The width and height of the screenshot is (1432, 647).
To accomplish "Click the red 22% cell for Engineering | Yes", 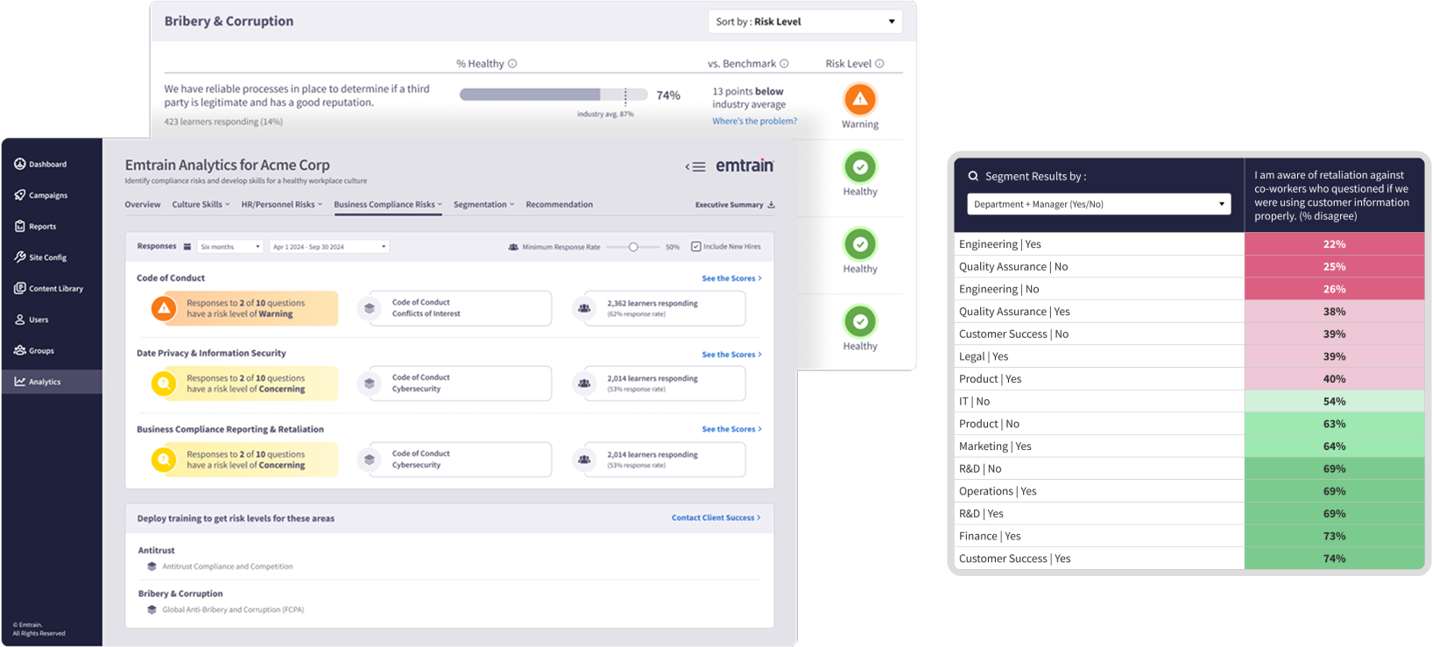I will click(1334, 244).
